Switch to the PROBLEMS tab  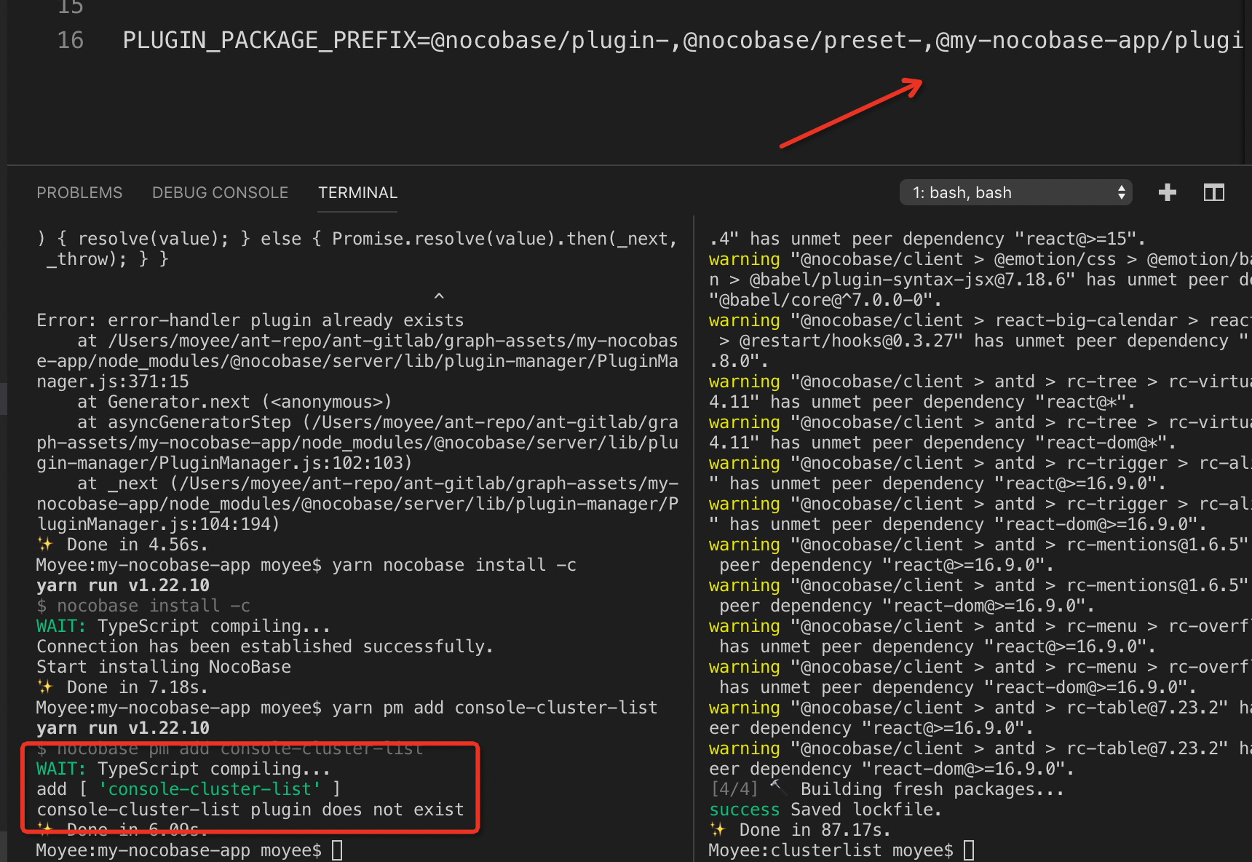click(79, 192)
